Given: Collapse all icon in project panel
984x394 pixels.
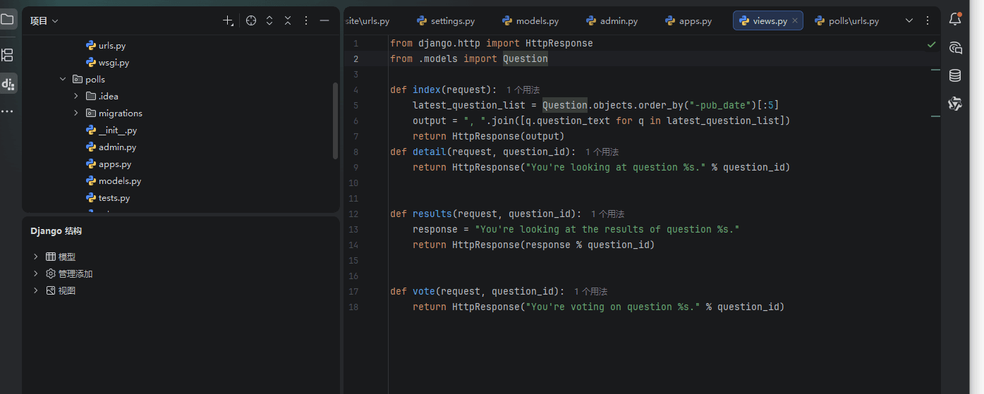Looking at the screenshot, I should click(x=288, y=21).
